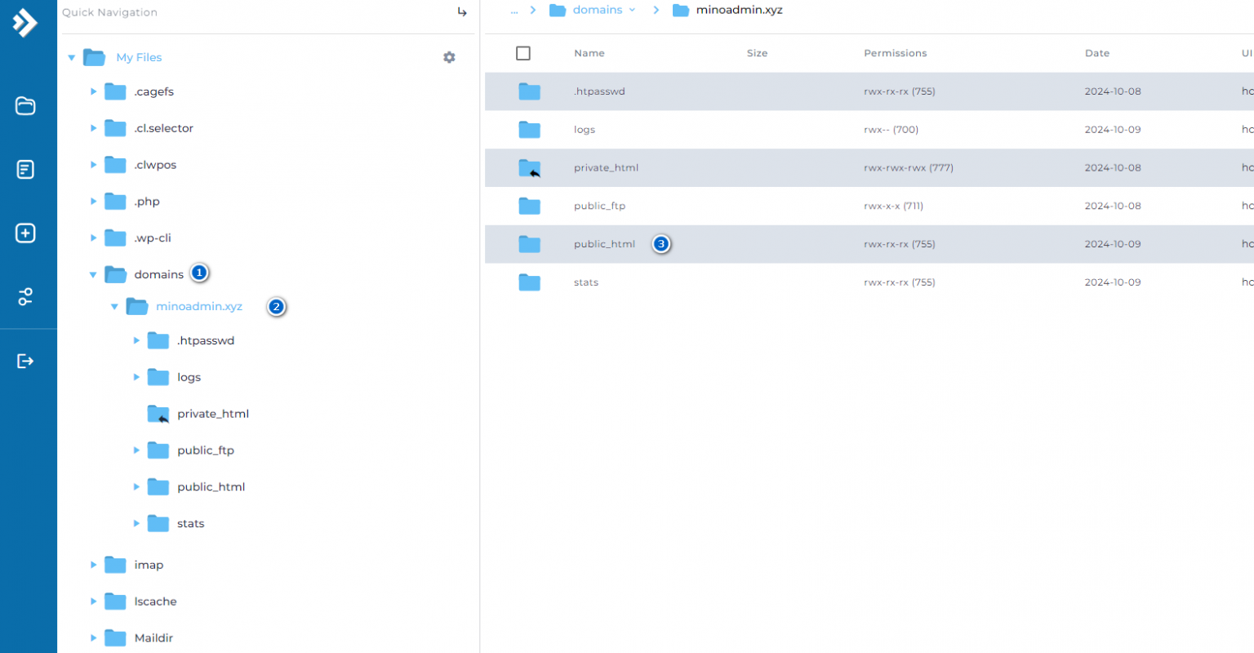Select public_ftp under minoadmin.xyz in tree

[206, 451]
